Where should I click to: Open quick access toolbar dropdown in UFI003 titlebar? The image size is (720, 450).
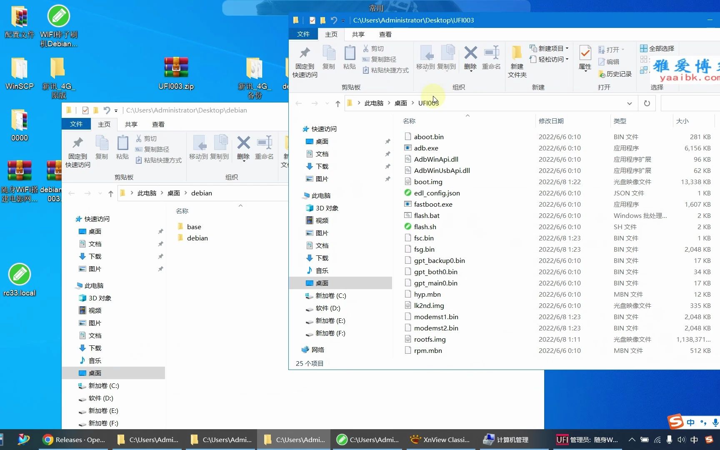point(343,20)
